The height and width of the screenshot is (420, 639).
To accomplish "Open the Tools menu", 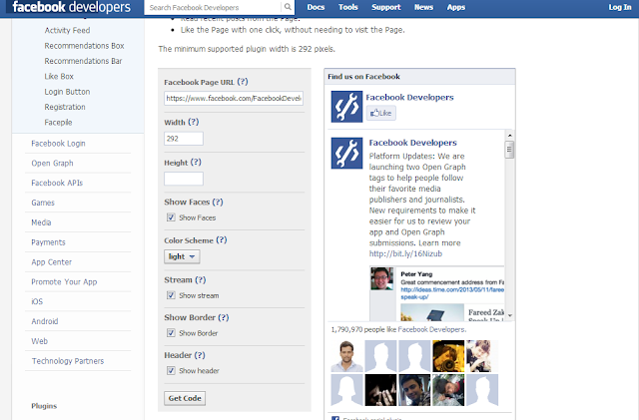I will point(348,7).
